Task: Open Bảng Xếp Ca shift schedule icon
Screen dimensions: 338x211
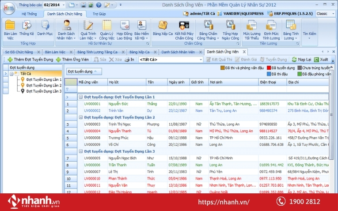Action: 163,29
